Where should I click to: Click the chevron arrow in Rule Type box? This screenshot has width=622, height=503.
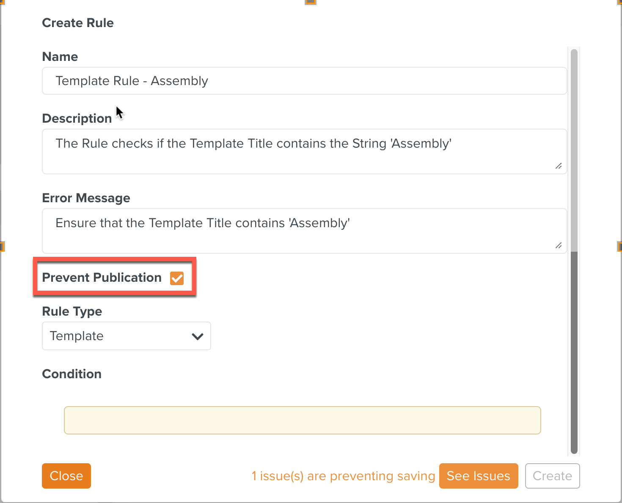(198, 336)
